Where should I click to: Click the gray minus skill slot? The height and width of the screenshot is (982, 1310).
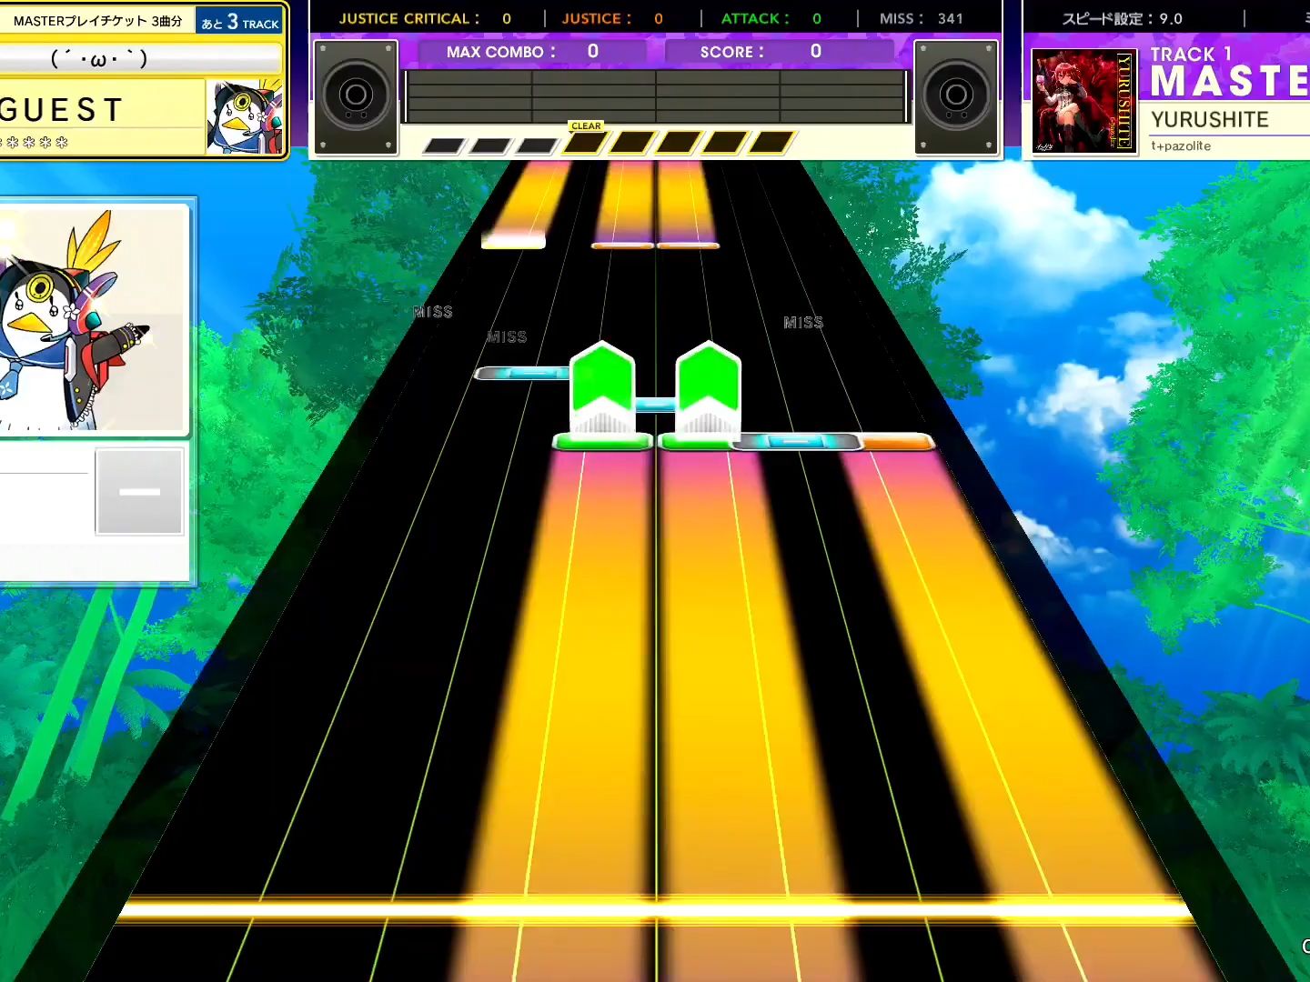tap(140, 491)
